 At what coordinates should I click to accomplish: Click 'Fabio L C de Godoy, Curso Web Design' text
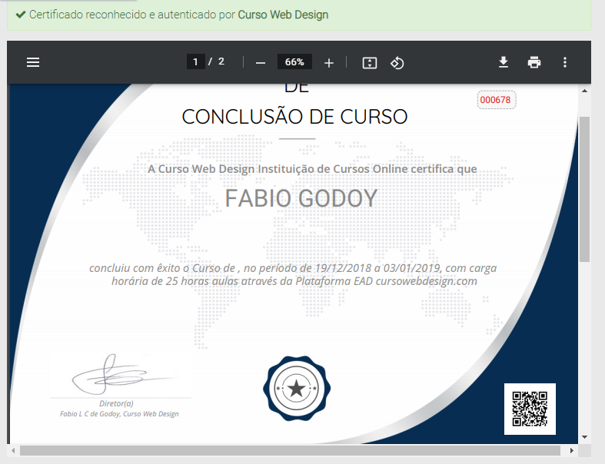pyautogui.click(x=119, y=414)
